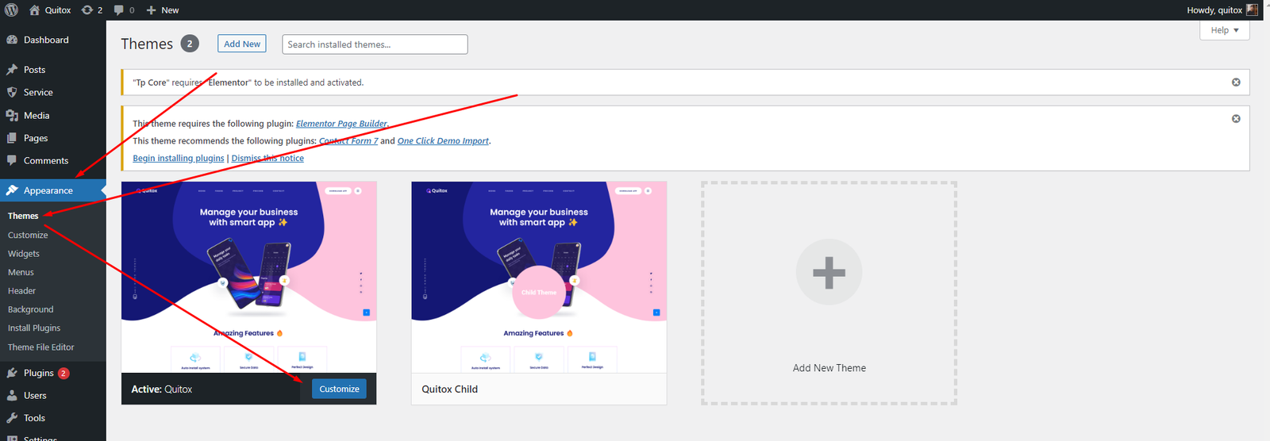Dismiss the Tp Core Elementor notice

1236,82
